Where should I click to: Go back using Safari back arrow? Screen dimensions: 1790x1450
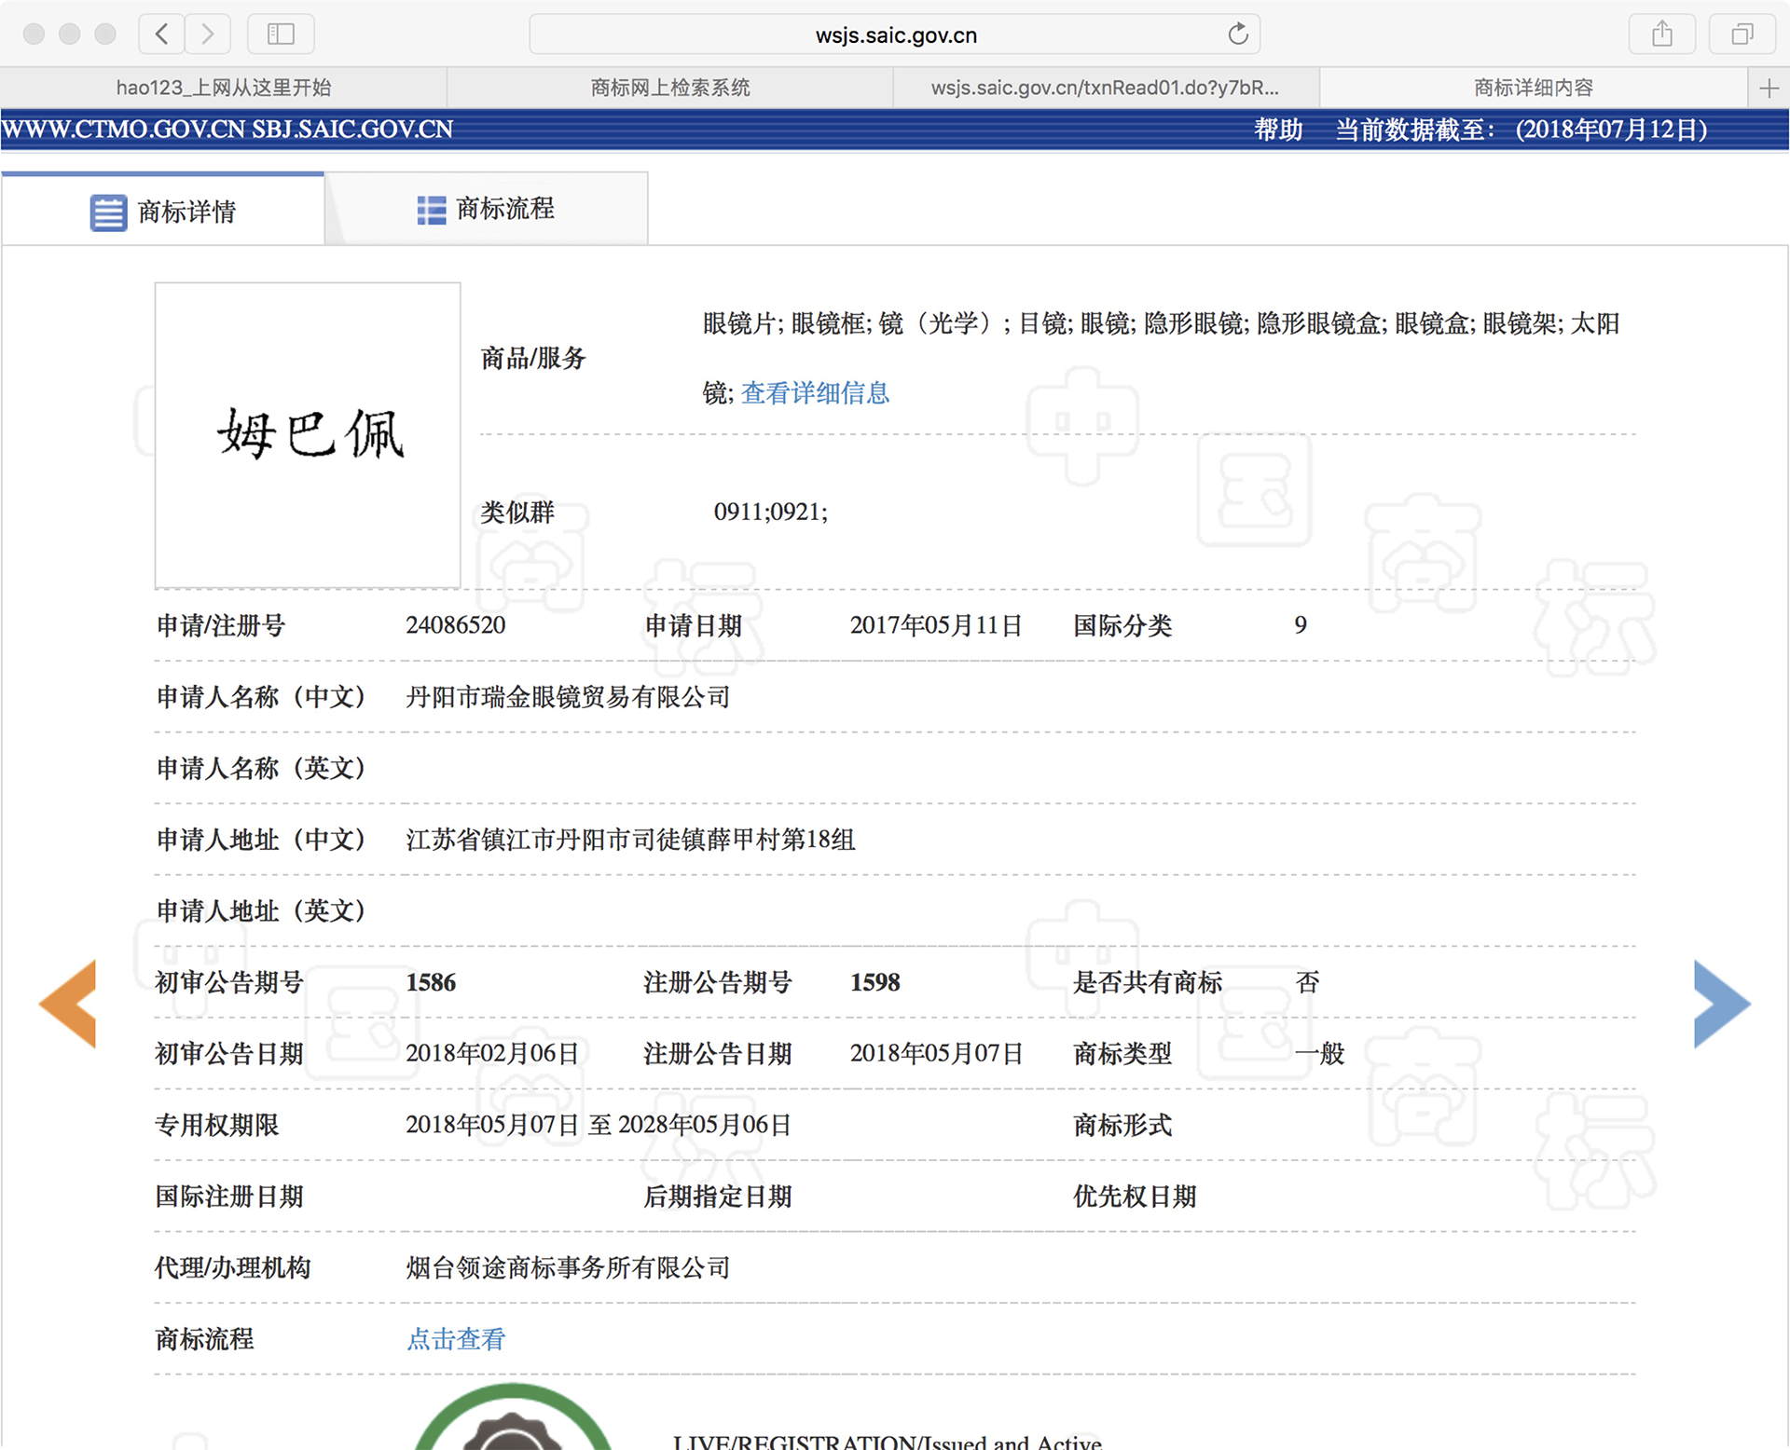(161, 34)
